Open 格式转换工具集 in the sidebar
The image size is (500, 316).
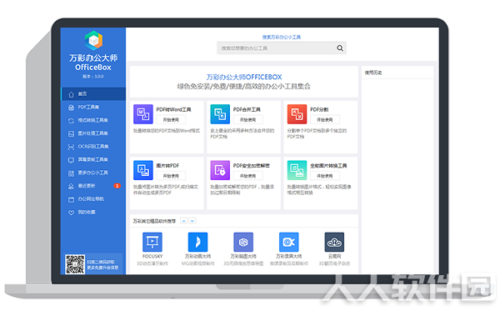click(x=93, y=120)
